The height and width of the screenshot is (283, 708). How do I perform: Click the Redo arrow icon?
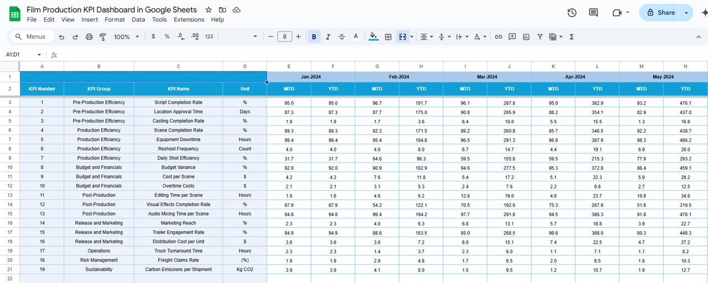(x=75, y=37)
